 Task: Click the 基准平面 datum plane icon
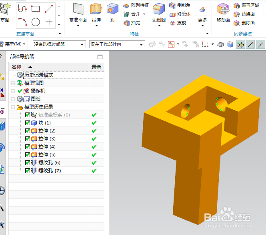[78, 9]
